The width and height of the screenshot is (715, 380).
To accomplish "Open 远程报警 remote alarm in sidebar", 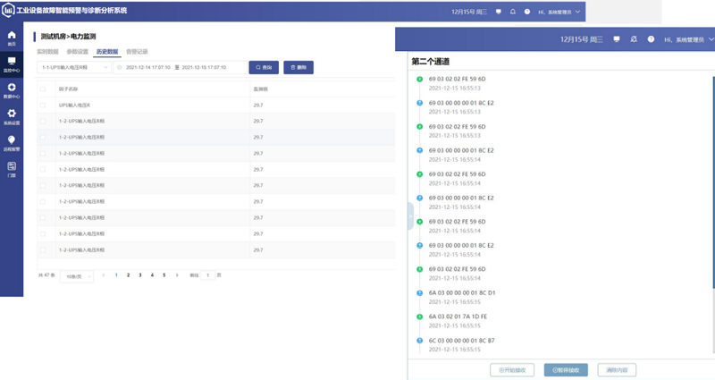I will 12,142.
